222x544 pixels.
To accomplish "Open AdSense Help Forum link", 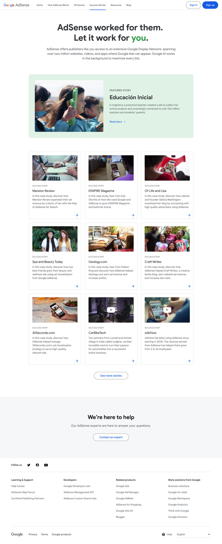I will (x=23, y=492).
